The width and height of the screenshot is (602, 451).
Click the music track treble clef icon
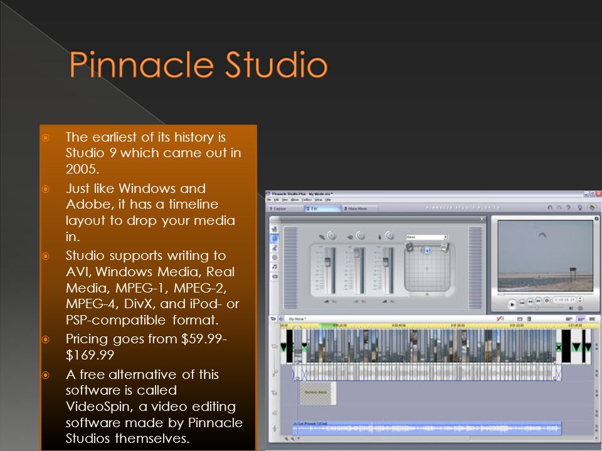[275, 428]
